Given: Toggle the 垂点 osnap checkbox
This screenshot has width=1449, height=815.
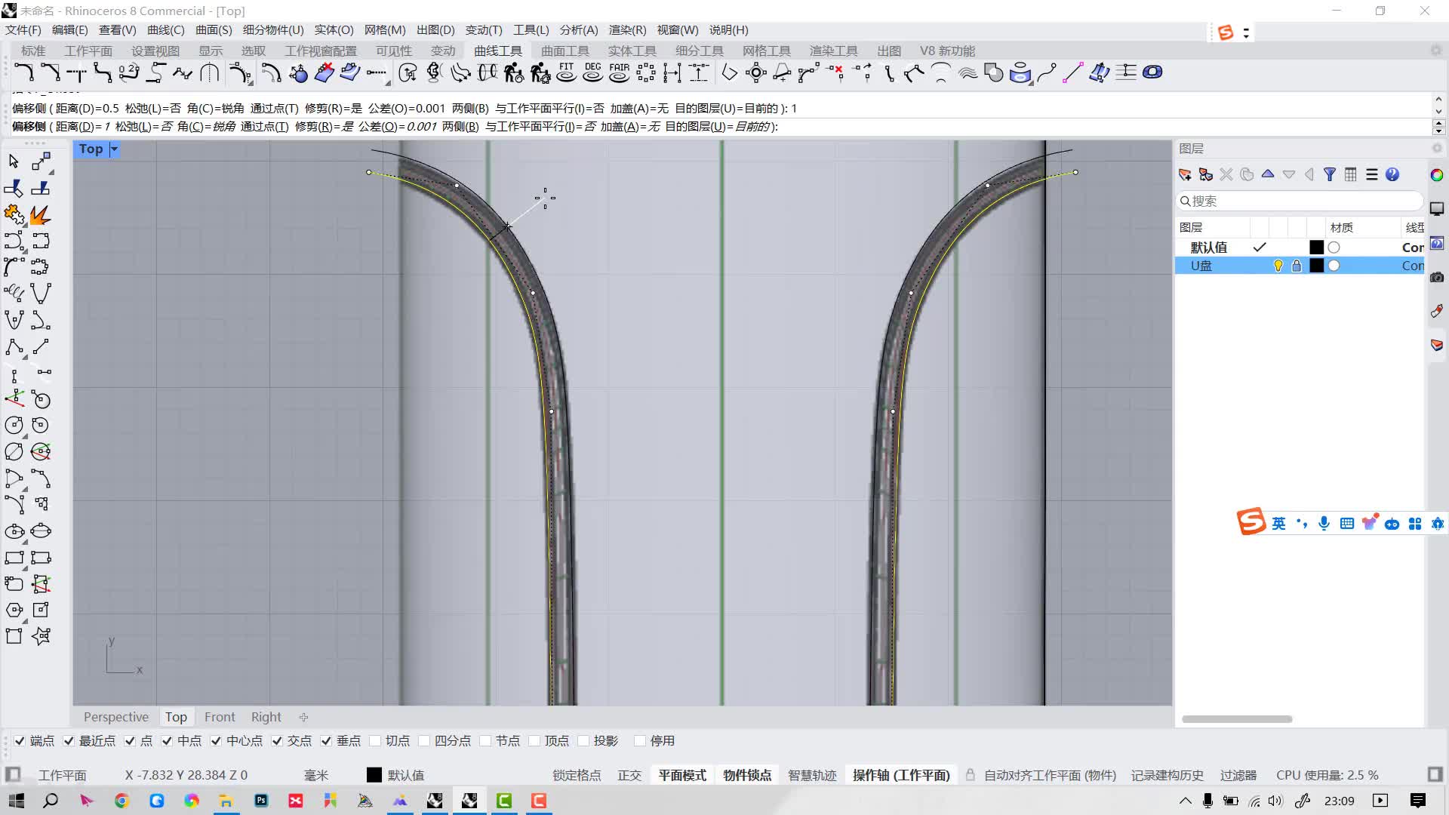Looking at the screenshot, I should 326,741.
